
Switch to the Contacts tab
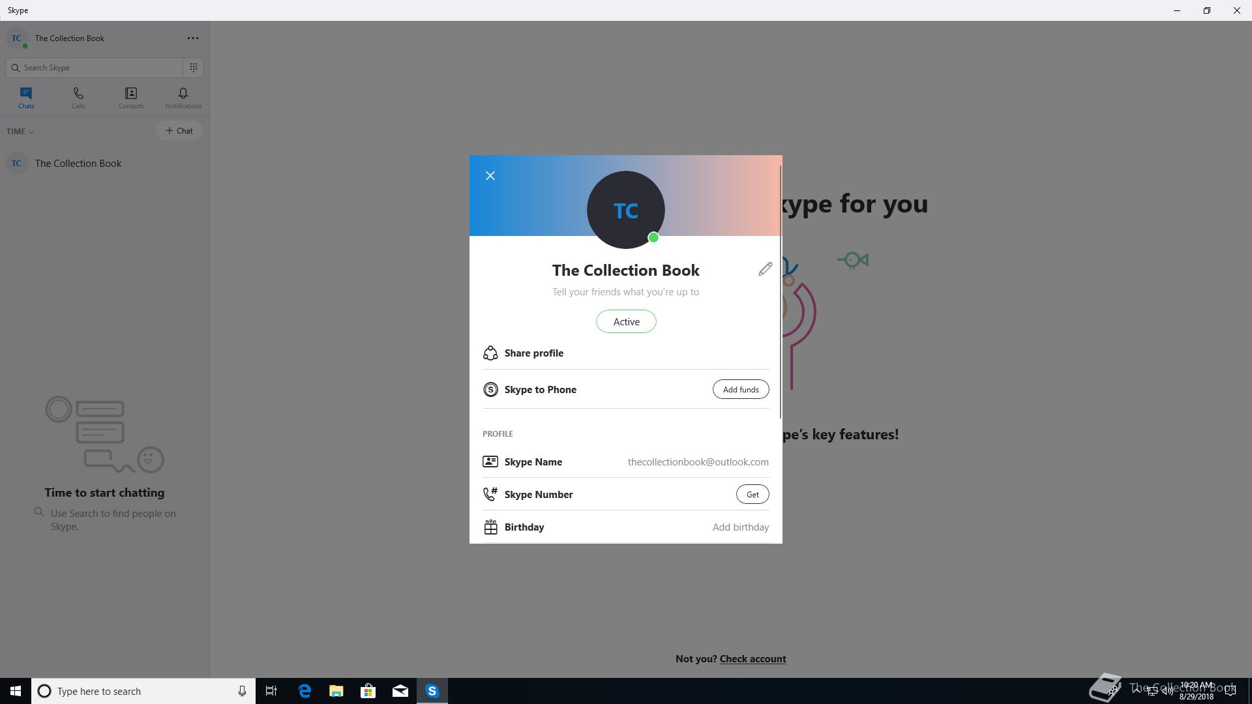click(x=131, y=98)
